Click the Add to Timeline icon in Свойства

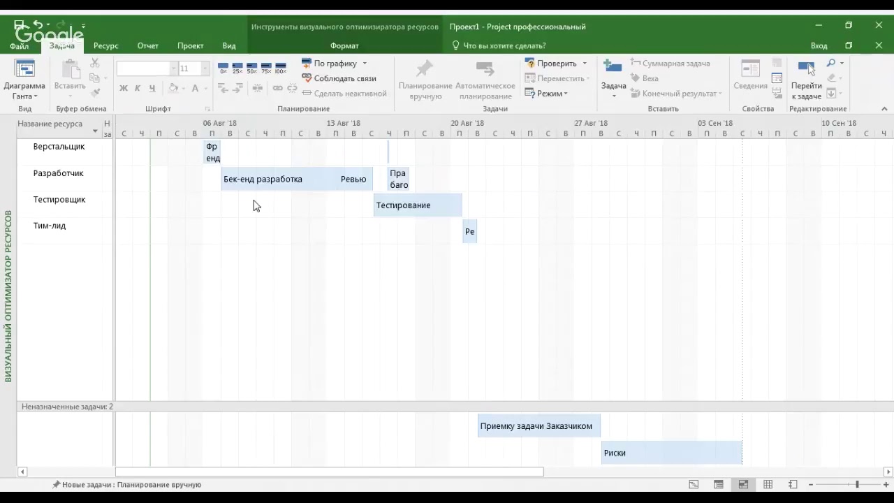click(777, 92)
